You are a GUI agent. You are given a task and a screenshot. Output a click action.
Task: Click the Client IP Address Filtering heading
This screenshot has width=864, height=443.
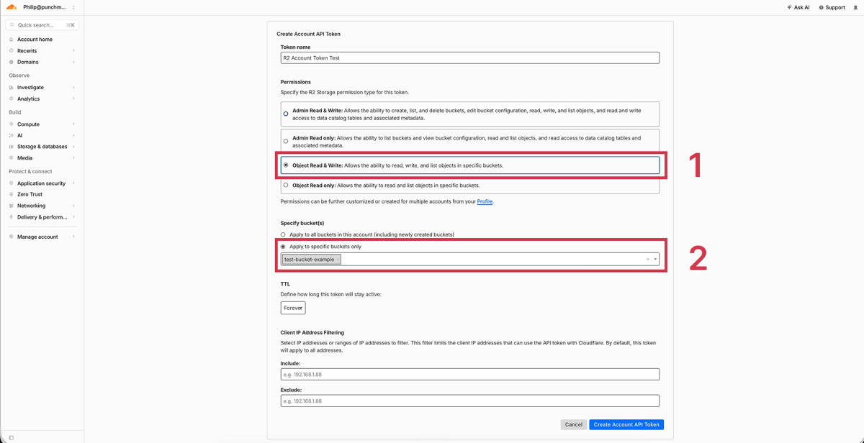pos(312,333)
